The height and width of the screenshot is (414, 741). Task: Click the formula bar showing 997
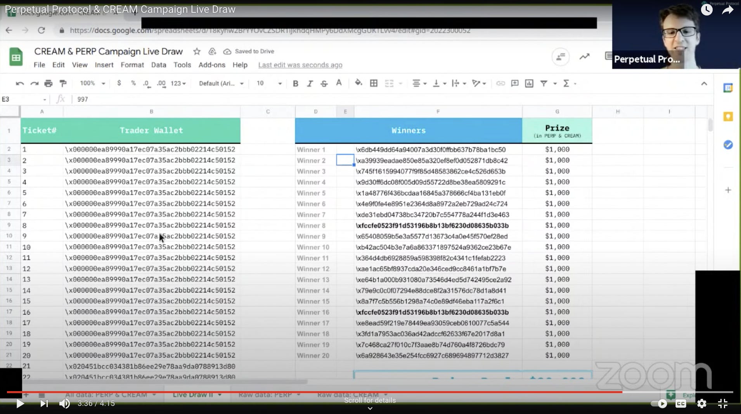pyautogui.click(x=392, y=99)
